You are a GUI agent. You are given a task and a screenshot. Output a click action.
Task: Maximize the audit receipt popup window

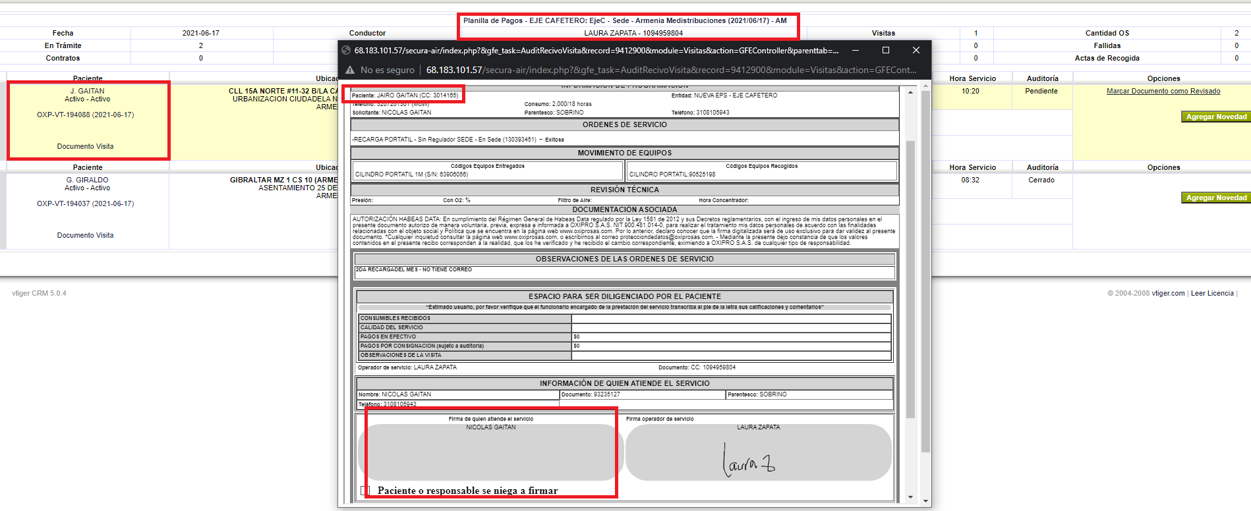pyautogui.click(x=886, y=50)
